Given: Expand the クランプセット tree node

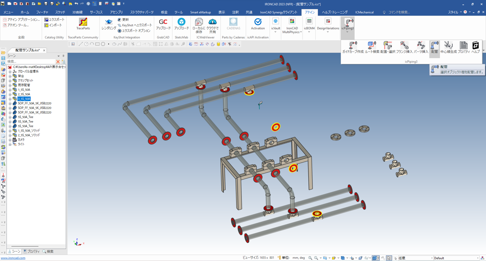Looking at the screenshot, I should (10, 81).
